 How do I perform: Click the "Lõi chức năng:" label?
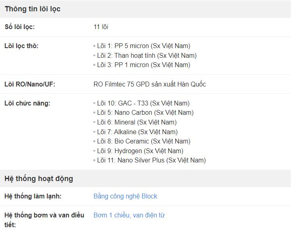[x=27, y=103]
